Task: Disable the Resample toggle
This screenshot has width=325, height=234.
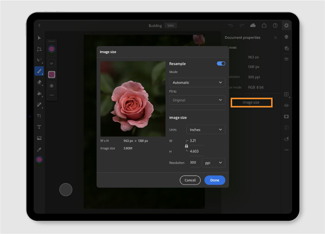Action: click(221, 63)
